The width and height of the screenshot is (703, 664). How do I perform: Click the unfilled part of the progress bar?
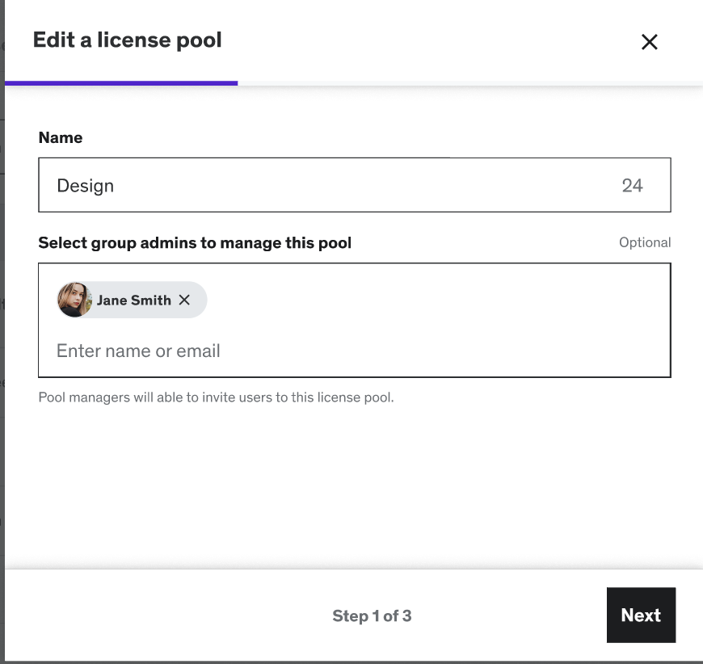point(469,82)
